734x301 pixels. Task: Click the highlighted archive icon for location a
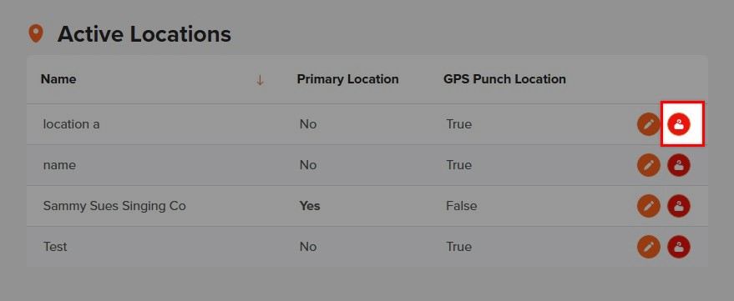pyautogui.click(x=678, y=124)
